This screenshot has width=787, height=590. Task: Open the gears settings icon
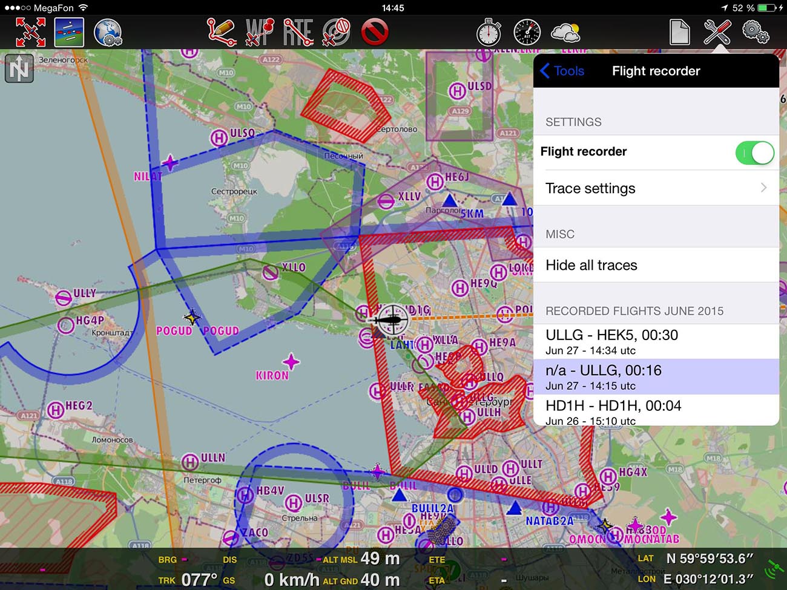click(x=755, y=32)
